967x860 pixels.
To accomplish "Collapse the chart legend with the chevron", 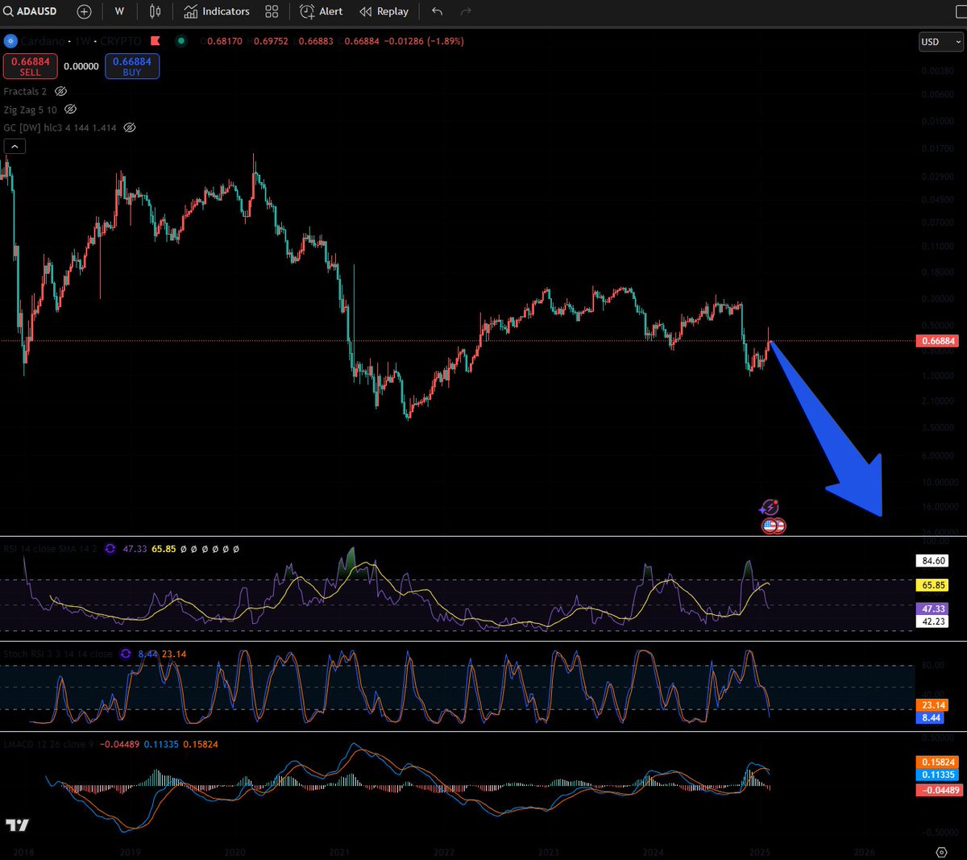I will (15, 146).
